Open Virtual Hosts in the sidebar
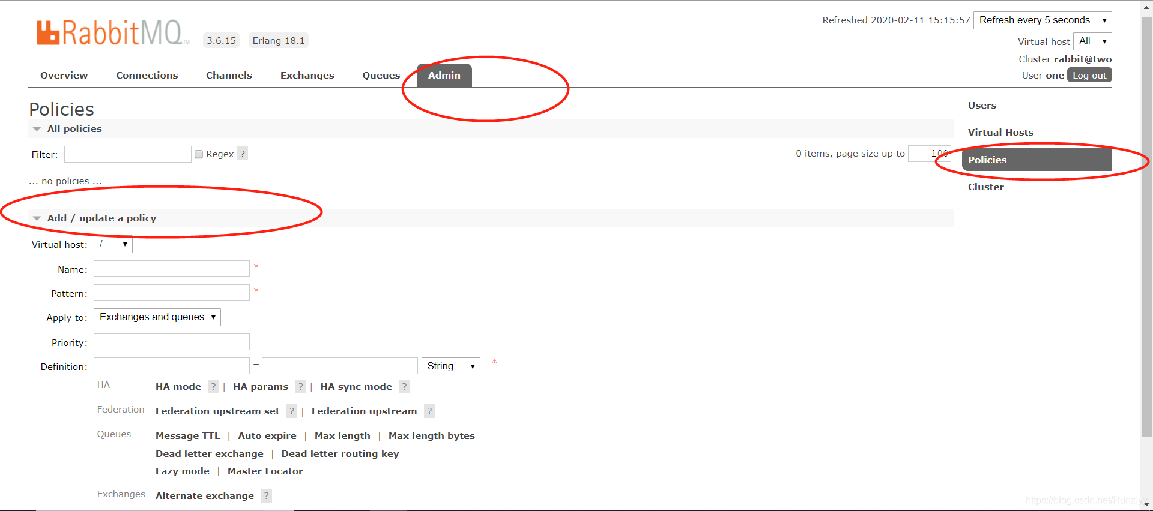The height and width of the screenshot is (511, 1153). [1001, 133]
